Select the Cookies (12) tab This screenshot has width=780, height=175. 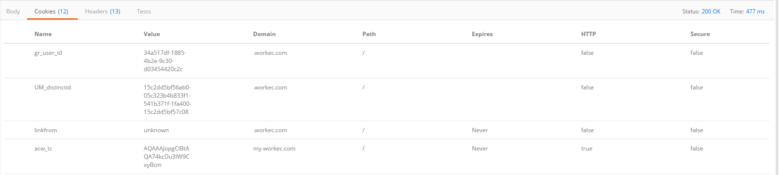(51, 11)
